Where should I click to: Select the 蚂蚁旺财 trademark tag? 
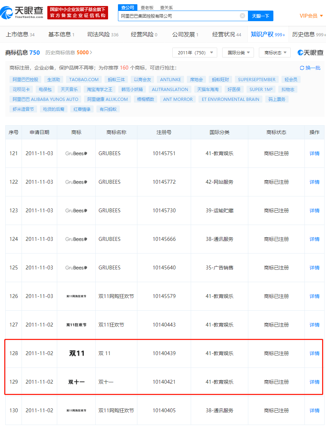pos(220,79)
